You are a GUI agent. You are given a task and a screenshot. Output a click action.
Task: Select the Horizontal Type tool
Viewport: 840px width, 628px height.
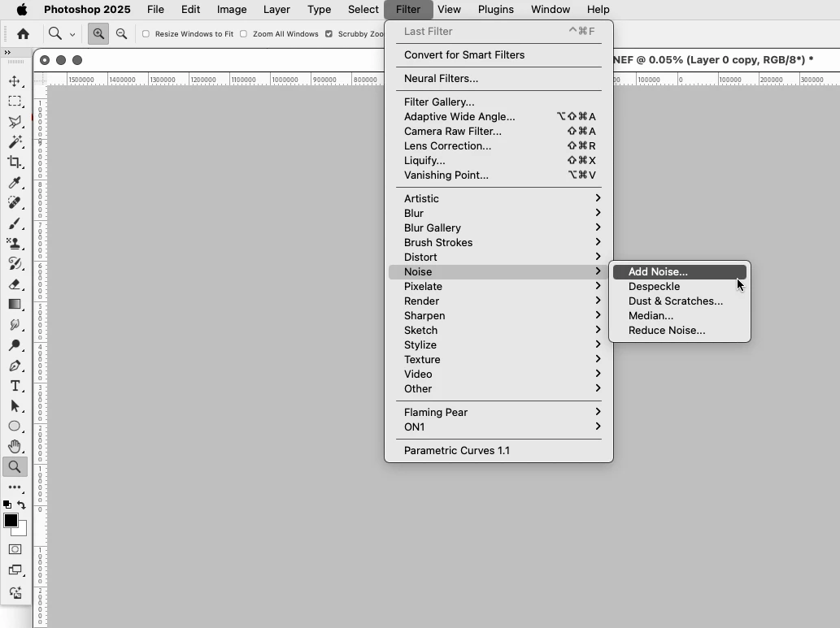tap(15, 386)
